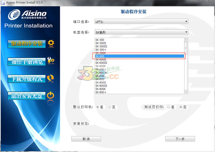215x152 pixels.
Task: Click the model list scroll-up arrow
Action: pos(186,40)
